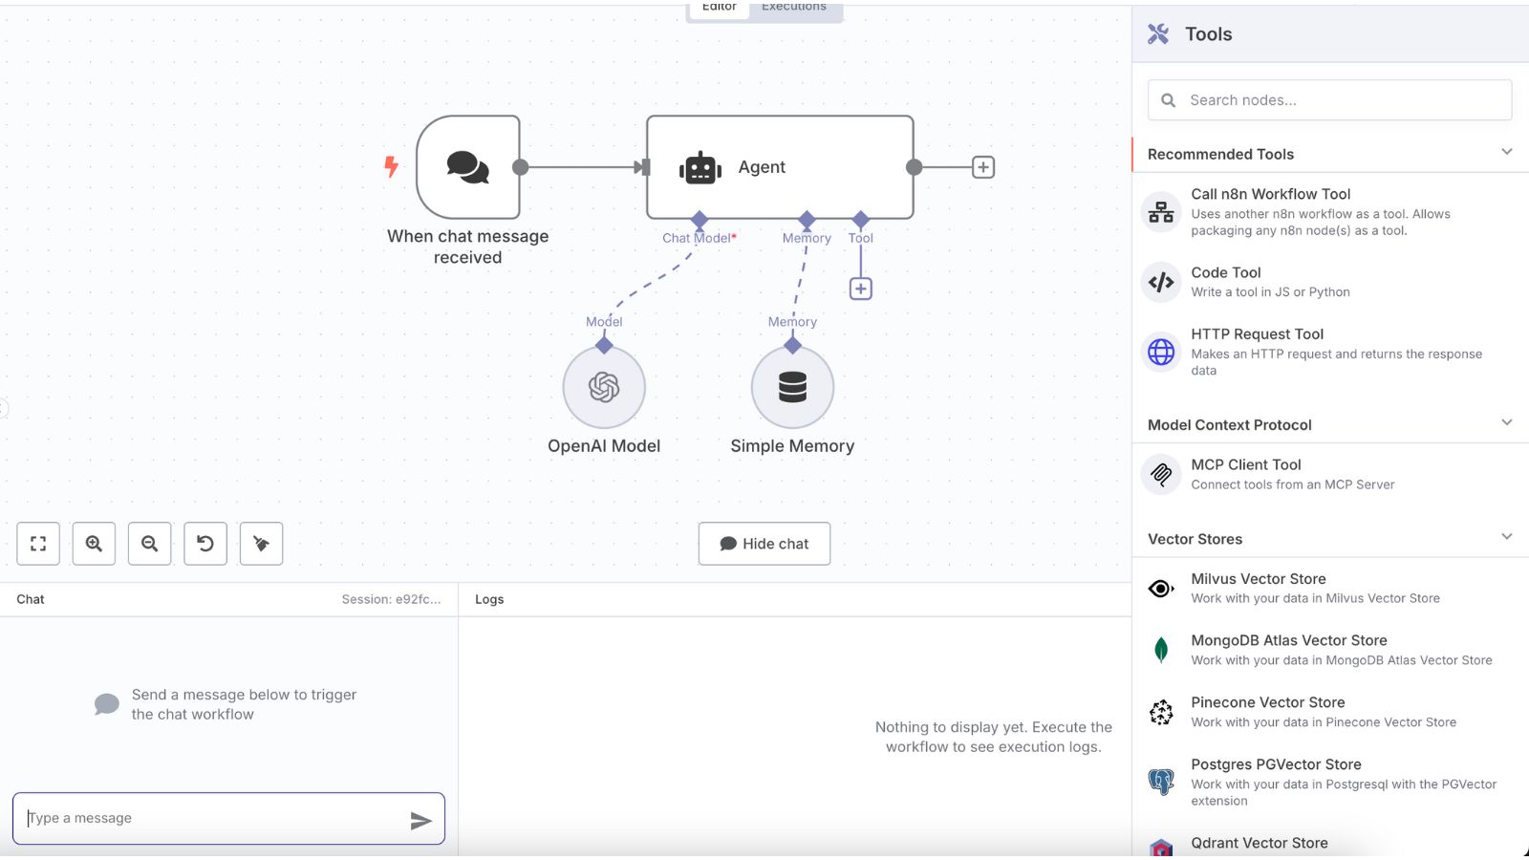1529x860 pixels.
Task: Click the OpenAI Model label text
Action: (604, 446)
